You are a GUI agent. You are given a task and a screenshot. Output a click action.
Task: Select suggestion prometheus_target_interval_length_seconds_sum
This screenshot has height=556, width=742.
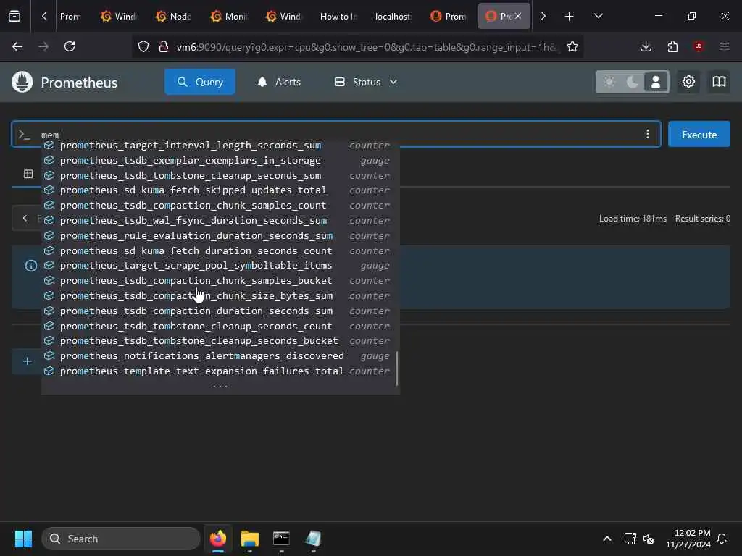[x=220, y=145]
